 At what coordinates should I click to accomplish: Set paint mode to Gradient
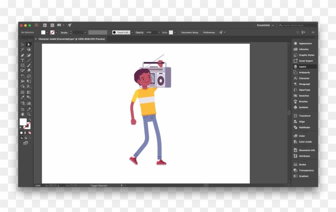pos(26,133)
